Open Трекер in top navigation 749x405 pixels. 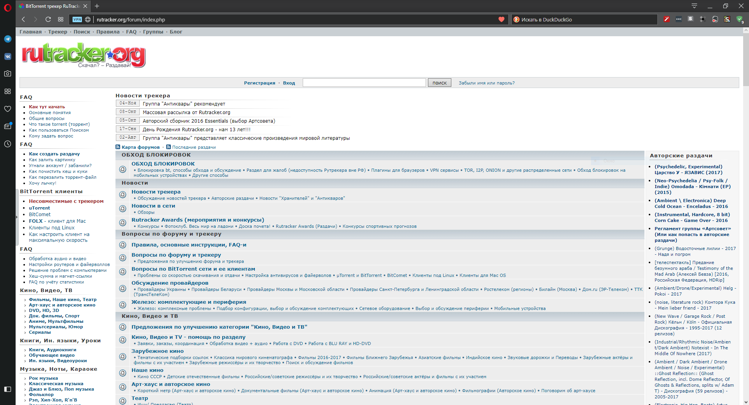click(58, 32)
